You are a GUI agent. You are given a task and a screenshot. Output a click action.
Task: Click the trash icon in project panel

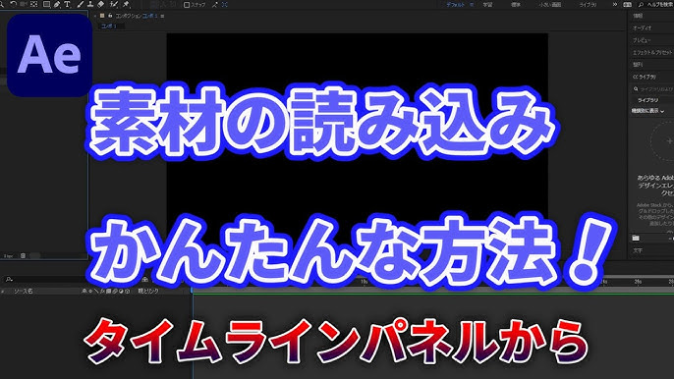(23, 255)
